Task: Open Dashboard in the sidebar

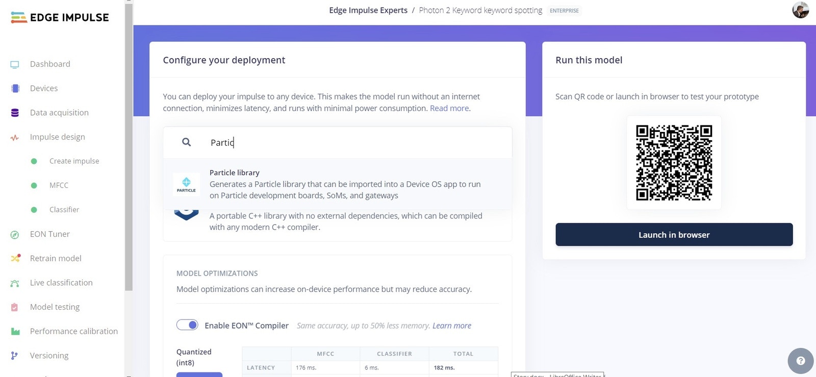Action: click(50, 64)
